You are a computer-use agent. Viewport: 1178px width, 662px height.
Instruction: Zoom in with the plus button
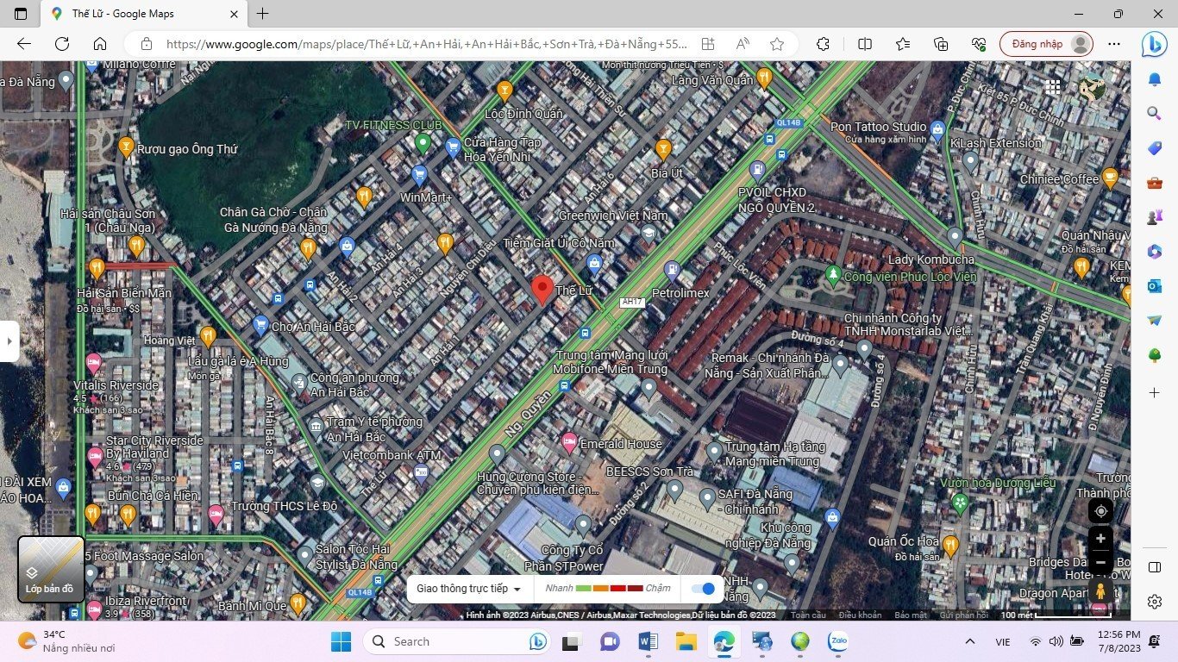point(1100,539)
